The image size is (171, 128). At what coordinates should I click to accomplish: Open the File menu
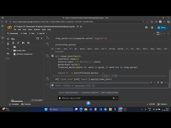(x=15, y=30)
